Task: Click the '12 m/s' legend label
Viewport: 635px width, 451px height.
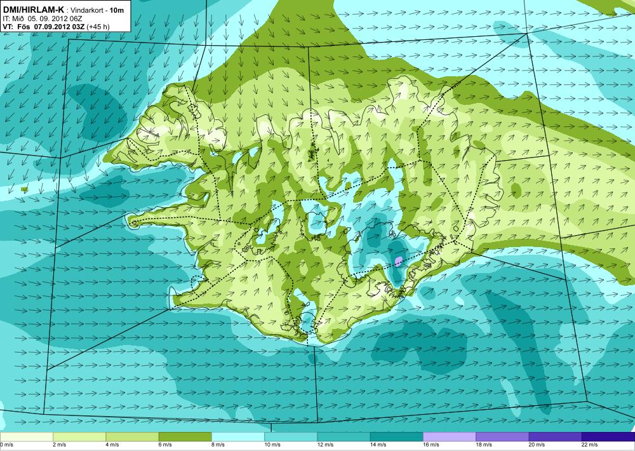Action: click(x=325, y=445)
